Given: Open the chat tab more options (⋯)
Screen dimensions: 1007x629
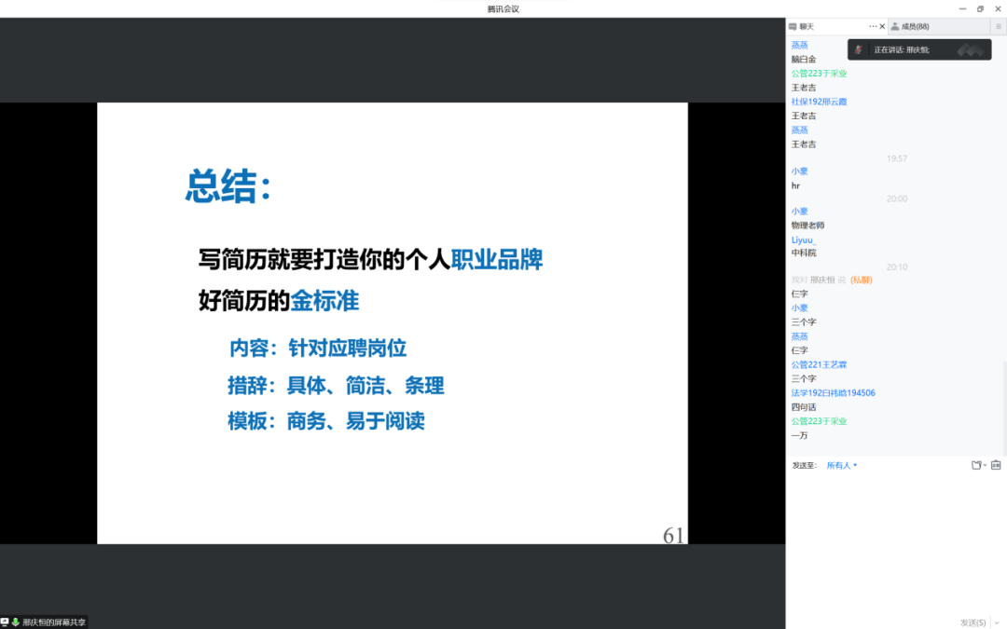Looking at the screenshot, I should click(873, 26).
